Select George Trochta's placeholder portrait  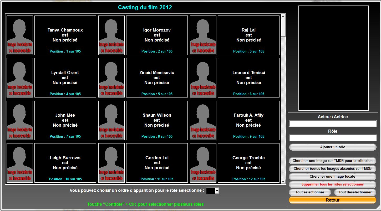(x=203, y=163)
